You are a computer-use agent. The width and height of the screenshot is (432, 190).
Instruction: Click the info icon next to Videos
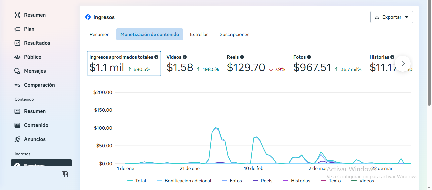click(185, 57)
